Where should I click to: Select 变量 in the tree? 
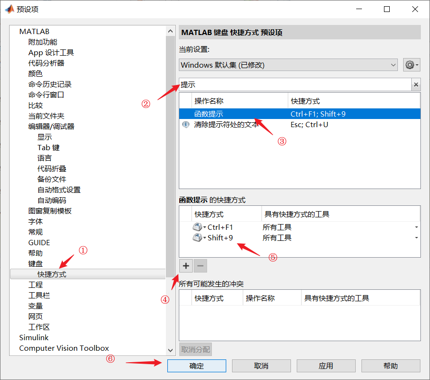click(35, 306)
